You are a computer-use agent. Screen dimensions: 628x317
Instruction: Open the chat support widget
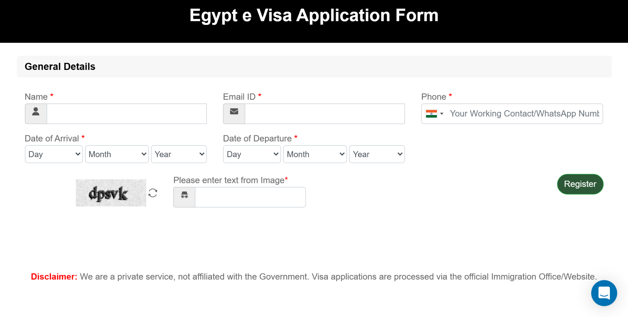604,293
